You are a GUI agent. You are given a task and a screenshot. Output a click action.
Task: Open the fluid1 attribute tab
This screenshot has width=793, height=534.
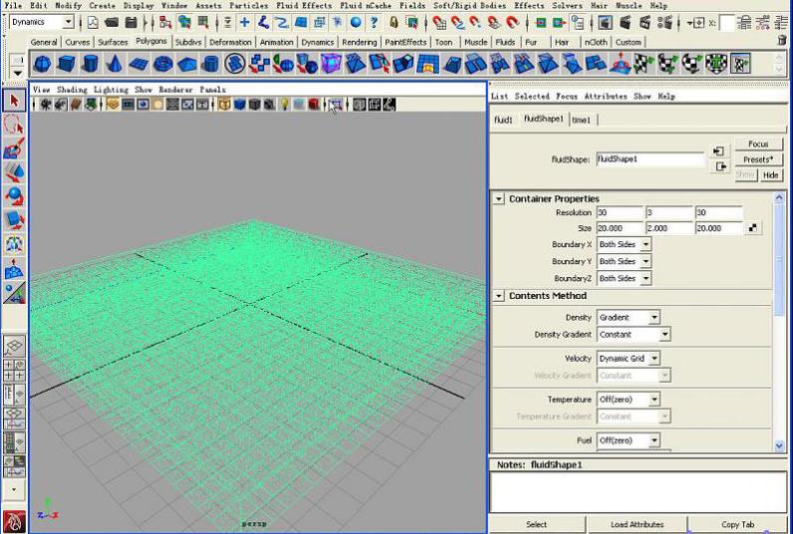click(503, 120)
